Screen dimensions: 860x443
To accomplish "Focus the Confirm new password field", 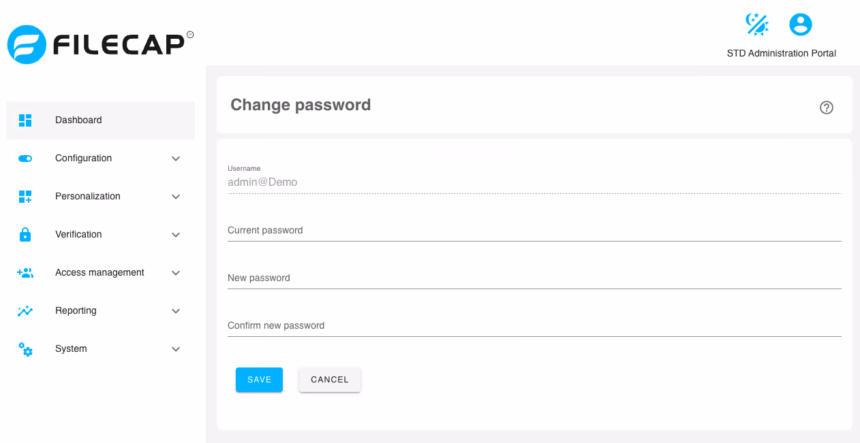I will [x=534, y=325].
